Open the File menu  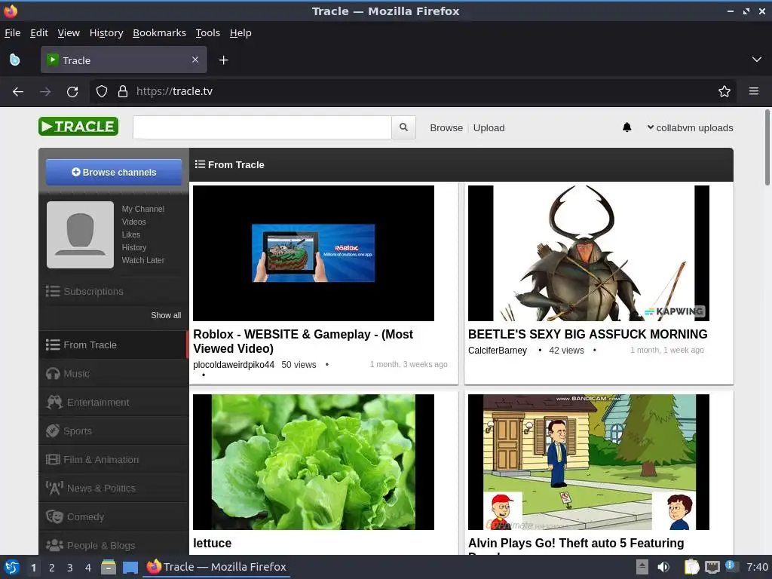[x=12, y=33]
